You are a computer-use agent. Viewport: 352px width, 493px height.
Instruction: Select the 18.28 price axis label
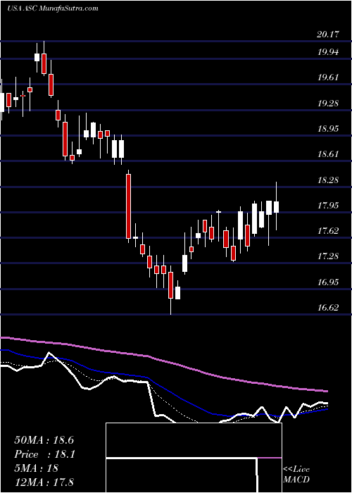point(328,180)
